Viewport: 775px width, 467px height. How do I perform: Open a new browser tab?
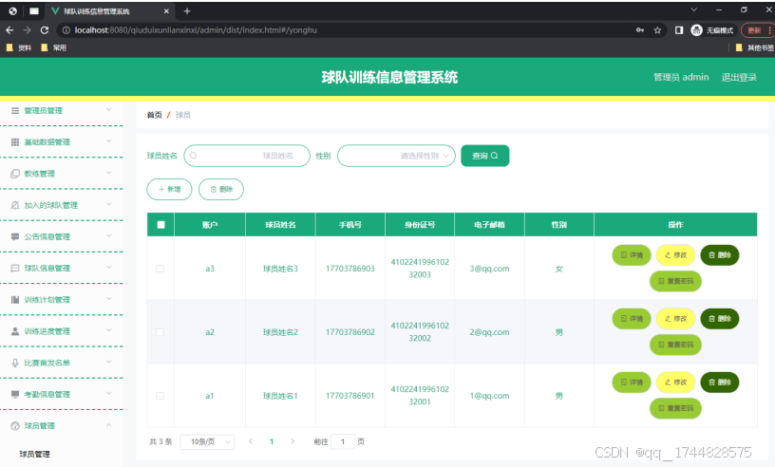coord(187,10)
